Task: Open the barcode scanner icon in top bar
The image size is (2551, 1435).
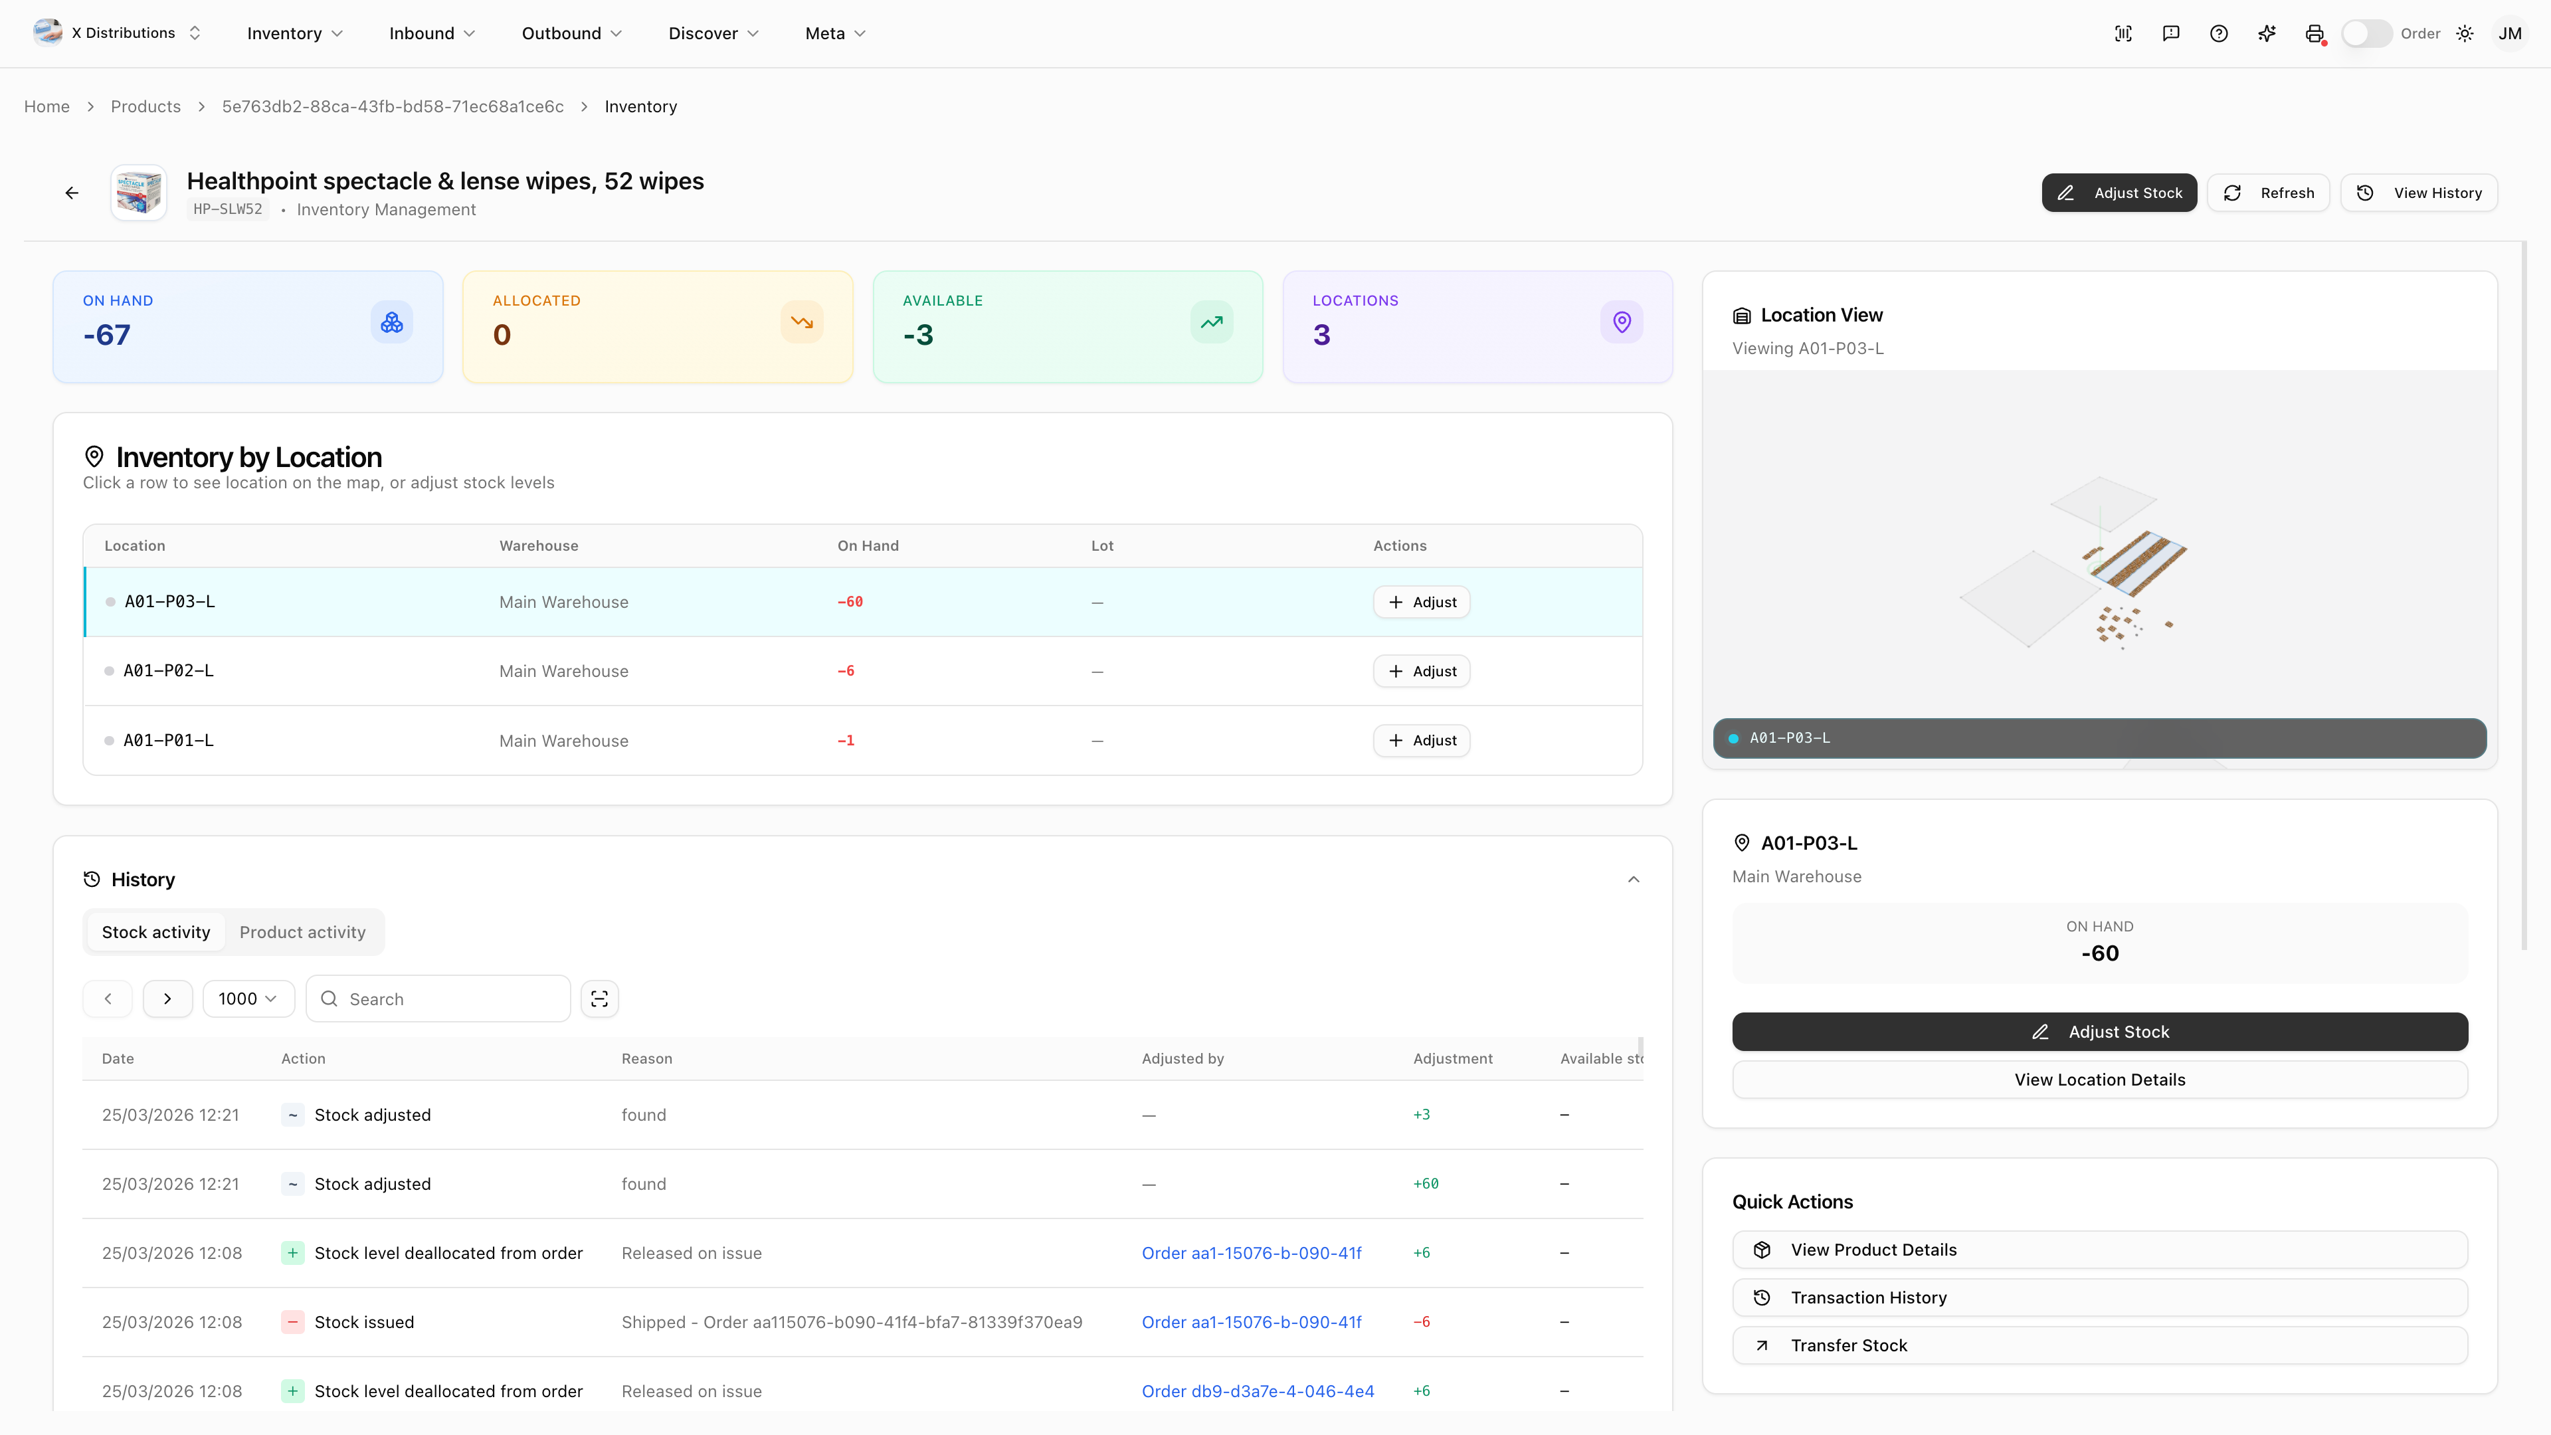Action: [2123, 34]
